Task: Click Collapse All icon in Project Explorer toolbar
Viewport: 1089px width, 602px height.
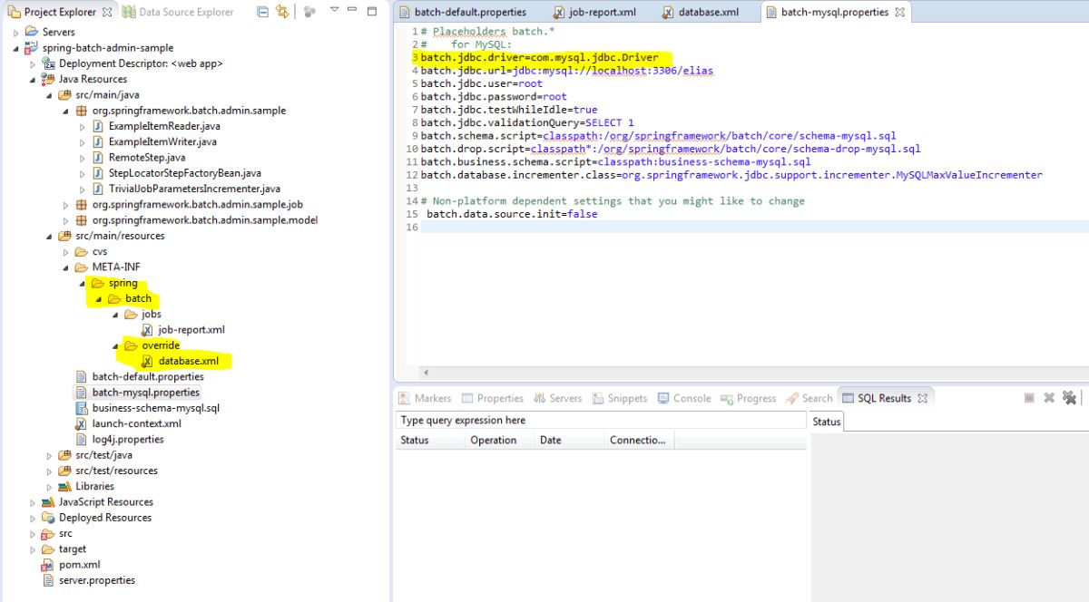Action: (x=262, y=12)
